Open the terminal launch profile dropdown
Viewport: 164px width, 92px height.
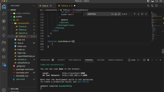pos(141,60)
